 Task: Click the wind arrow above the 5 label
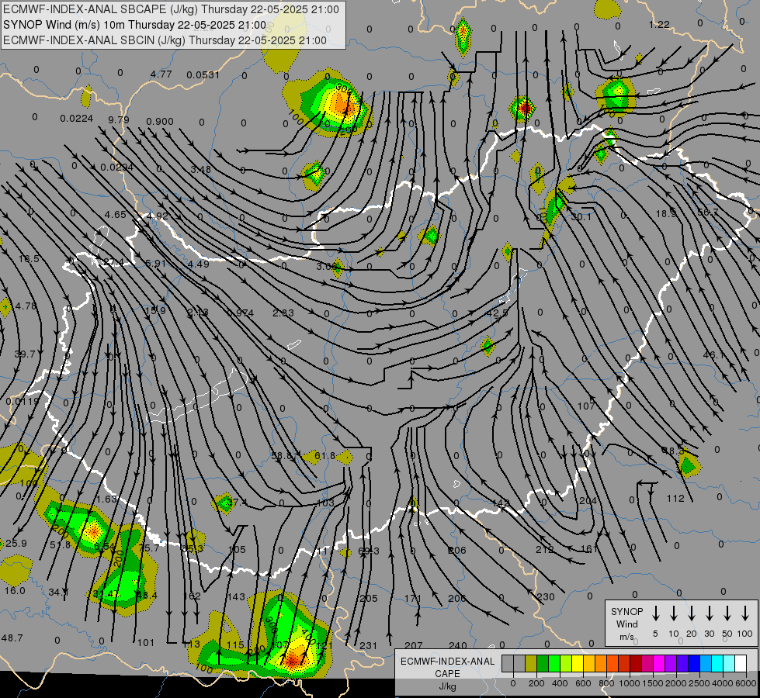click(x=656, y=613)
